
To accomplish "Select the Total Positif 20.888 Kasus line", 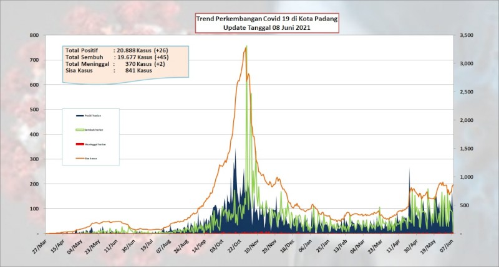I will point(117,50).
